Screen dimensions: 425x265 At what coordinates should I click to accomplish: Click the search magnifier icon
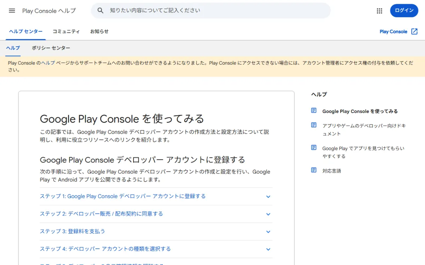pos(101,11)
